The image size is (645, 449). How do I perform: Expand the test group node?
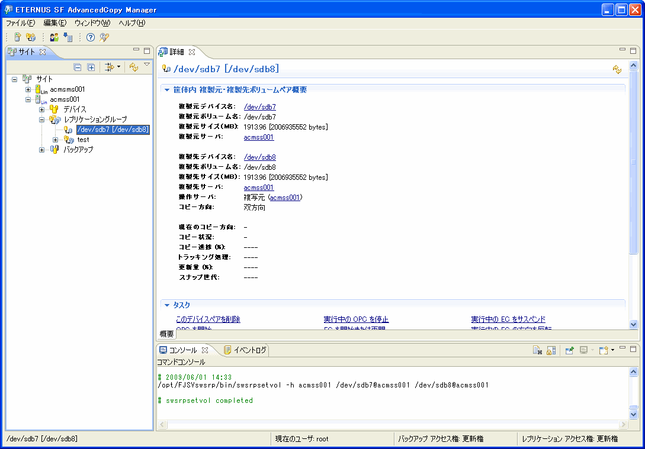tap(55, 140)
